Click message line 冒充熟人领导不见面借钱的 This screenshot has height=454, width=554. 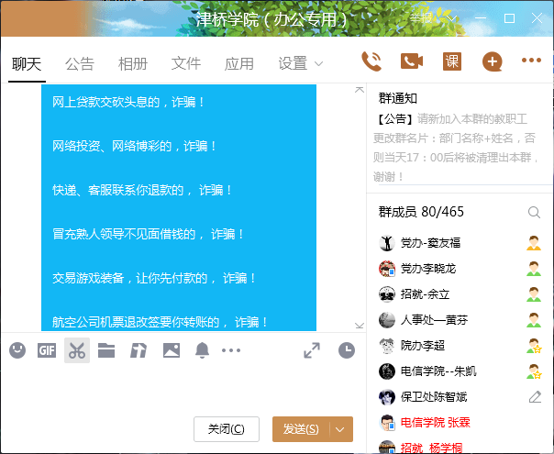148,234
